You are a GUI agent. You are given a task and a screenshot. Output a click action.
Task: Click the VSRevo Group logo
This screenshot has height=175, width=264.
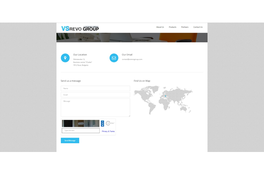(80, 28)
